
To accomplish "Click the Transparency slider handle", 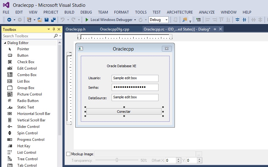I will (x=117, y=160).
